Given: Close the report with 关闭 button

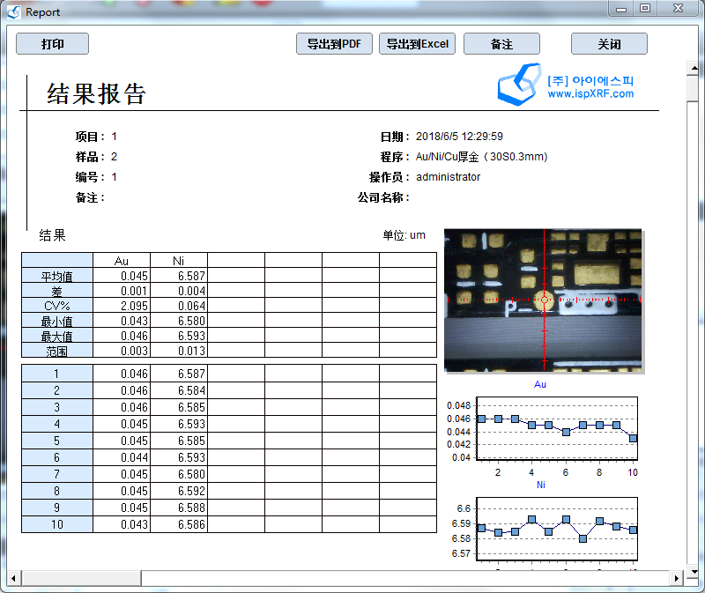Looking at the screenshot, I should click(609, 43).
